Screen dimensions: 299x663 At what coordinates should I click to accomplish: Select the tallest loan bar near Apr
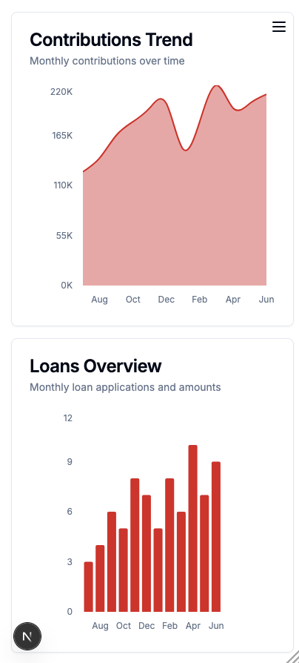pyautogui.click(x=192, y=528)
